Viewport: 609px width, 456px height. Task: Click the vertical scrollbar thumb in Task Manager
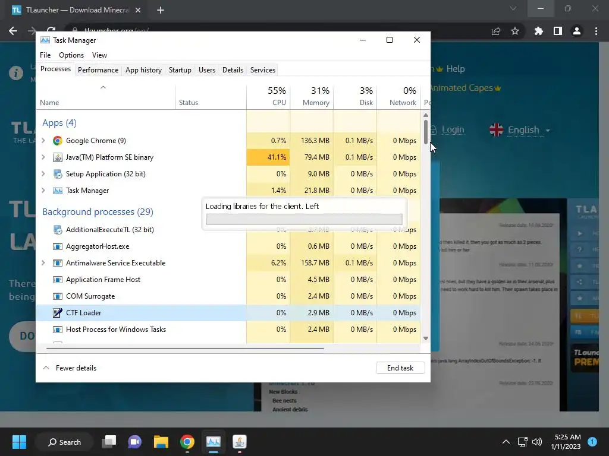pyautogui.click(x=426, y=131)
